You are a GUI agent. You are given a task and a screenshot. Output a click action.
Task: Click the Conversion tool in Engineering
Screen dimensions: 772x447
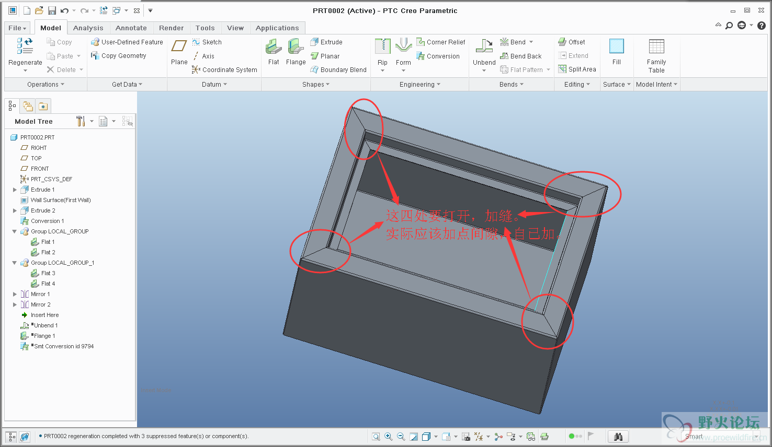tap(438, 56)
